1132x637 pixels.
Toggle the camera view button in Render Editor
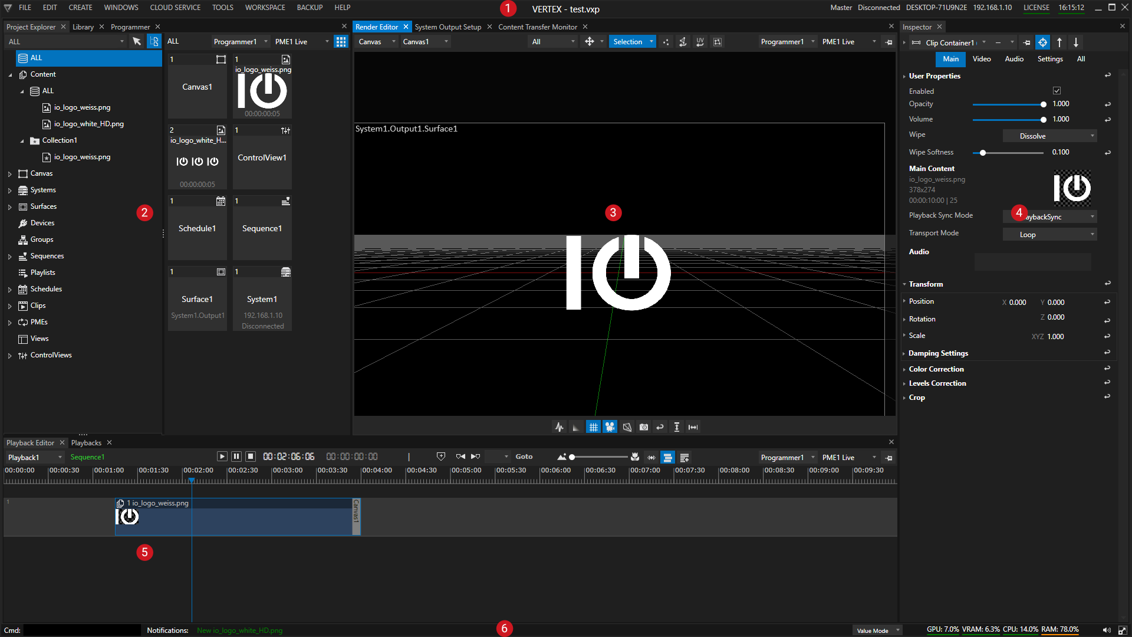(610, 427)
